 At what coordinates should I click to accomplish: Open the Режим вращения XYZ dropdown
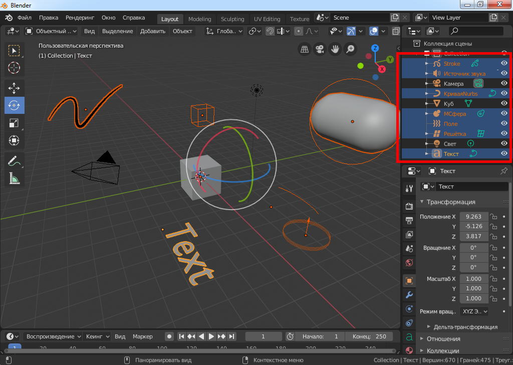pos(474,311)
